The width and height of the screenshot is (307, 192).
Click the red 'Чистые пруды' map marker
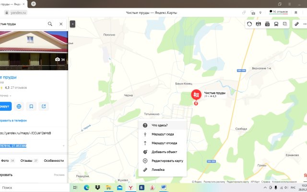pyautogui.click(x=196, y=94)
